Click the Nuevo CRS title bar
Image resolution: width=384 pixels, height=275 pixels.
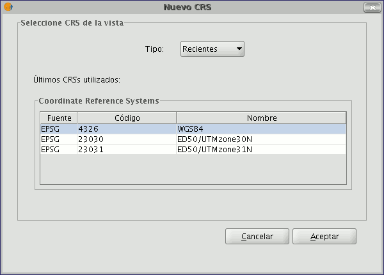(188, 7)
